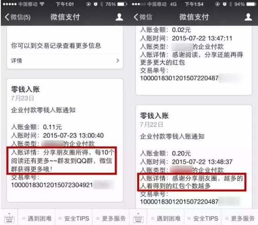Open 安全TIPS menu on left screen
This screenshot has height=225, width=258.
point(74,219)
